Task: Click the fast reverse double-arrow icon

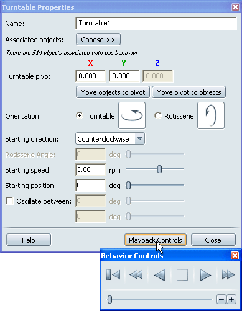Action: [x=136, y=275]
